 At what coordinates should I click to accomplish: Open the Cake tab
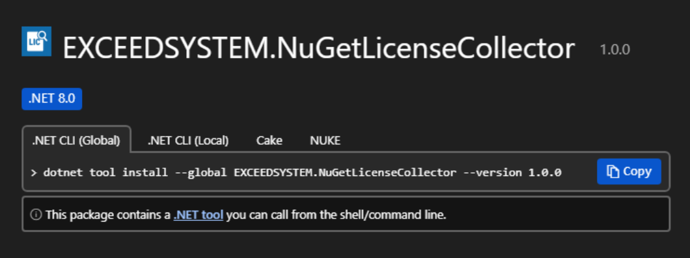coord(269,140)
